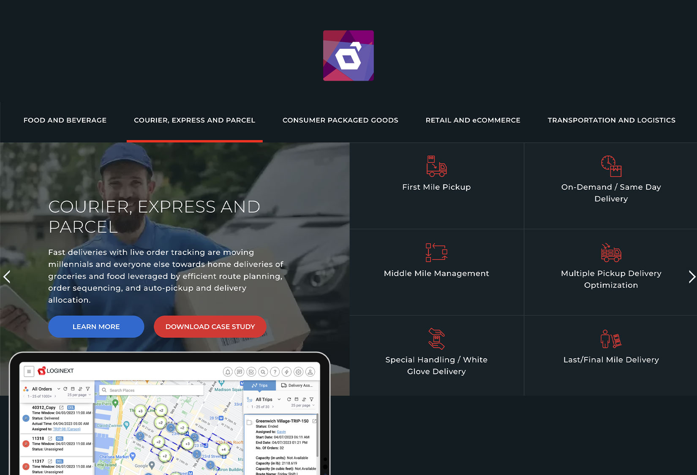
Task: Open the settings gear icon
Action: (299, 372)
